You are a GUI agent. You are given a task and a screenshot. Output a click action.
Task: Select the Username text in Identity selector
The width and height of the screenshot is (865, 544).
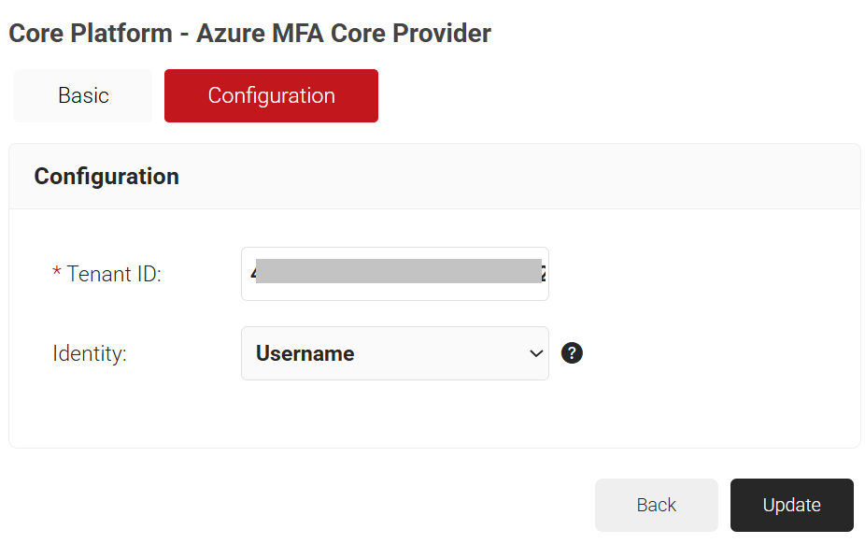click(x=305, y=353)
